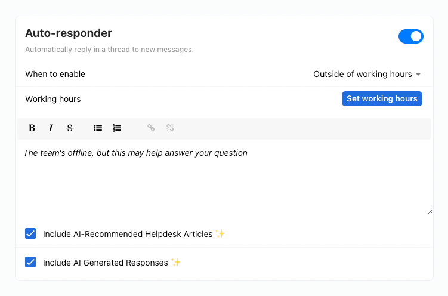Image resolution: width=448 pixels, height=296 pixels.
Task: Click into the auto-reply message text area
Action: [224, 179]
